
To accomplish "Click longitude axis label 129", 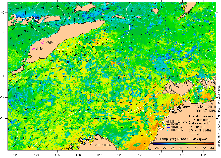I will pos(141,155).
